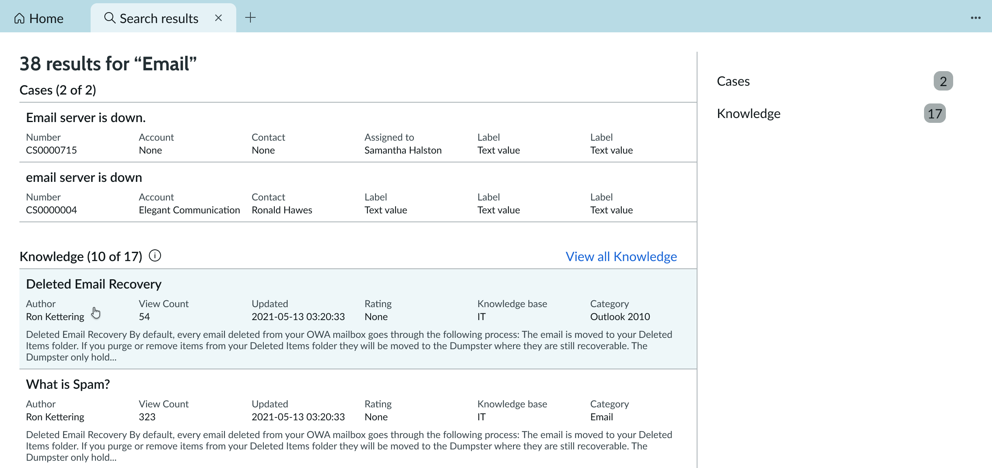Viewport: 992px width, 468px height.
Task: Click view count 323
Action: (147, 417)
